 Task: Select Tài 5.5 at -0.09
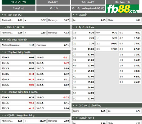coord(18,85)
